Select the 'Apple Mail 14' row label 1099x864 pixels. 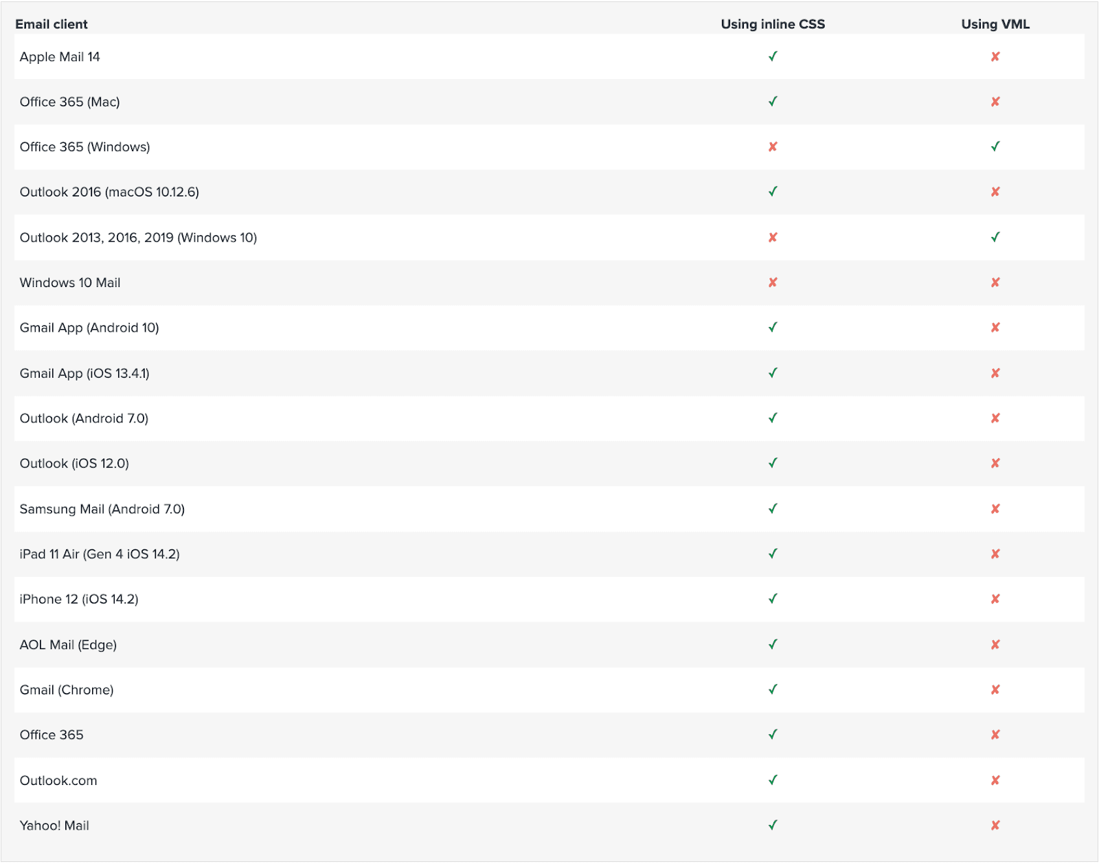(x=60, y=57)
